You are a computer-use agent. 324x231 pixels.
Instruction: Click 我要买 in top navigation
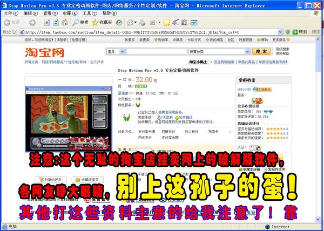point(130,39)
